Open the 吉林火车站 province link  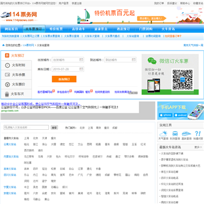tap(10, 169)
